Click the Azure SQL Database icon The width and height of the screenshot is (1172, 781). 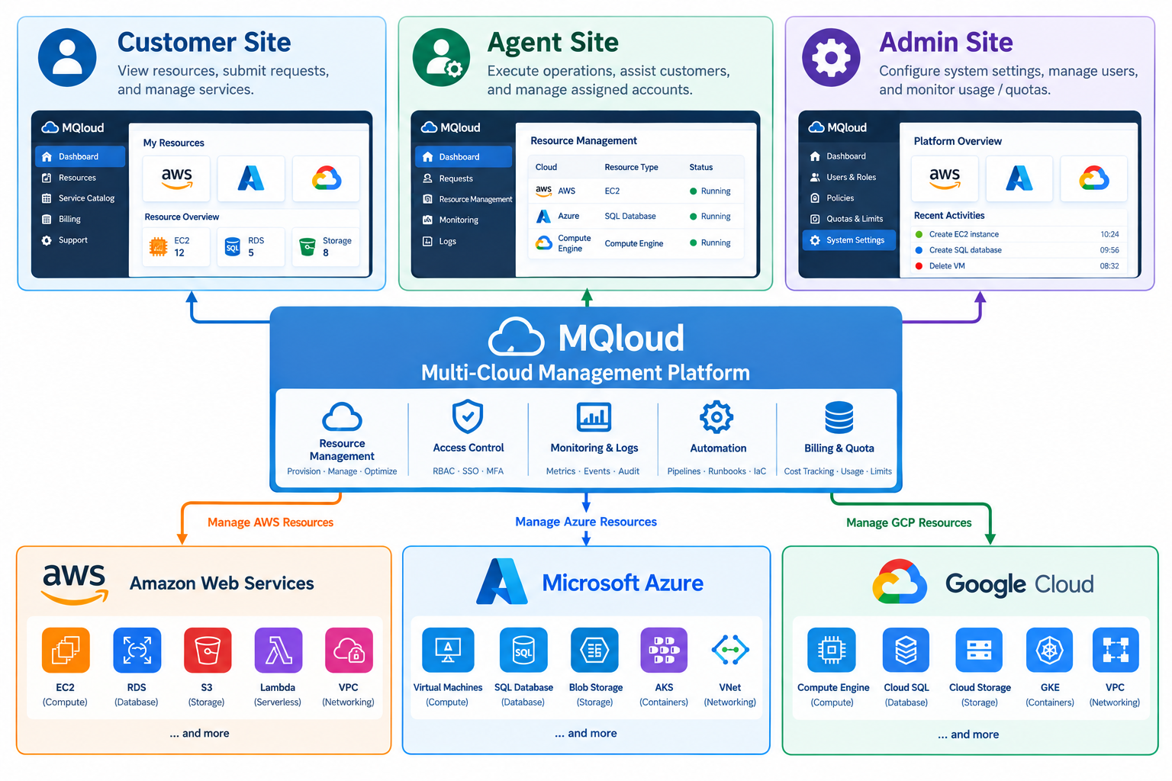click(523, 651)
